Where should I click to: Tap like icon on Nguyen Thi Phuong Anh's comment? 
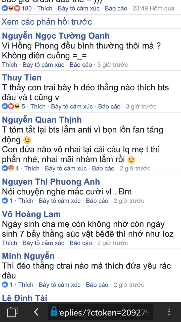pyautogui.click(x=5, y=201)
